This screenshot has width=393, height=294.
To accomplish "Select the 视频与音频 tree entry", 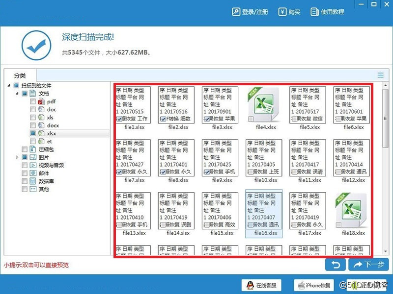I will (x=52, y=165).
